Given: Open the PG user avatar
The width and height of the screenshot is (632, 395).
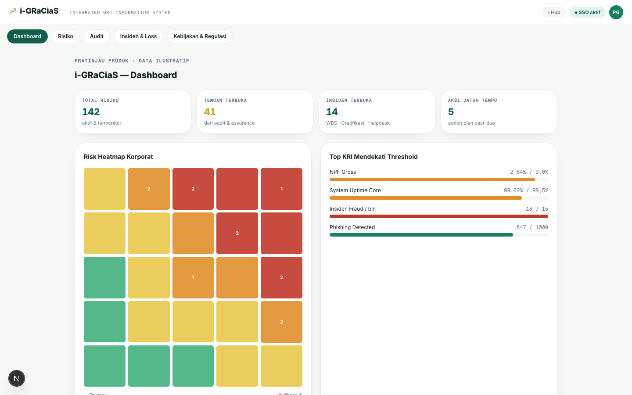Looking at the screenshot, I should pyautogui.click(x=616, y=12).
